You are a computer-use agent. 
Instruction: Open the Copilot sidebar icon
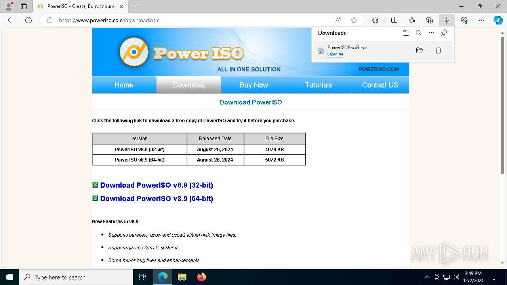[498, 20]
